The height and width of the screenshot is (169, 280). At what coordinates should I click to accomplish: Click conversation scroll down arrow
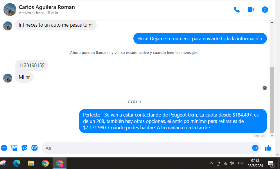[272, 136]
